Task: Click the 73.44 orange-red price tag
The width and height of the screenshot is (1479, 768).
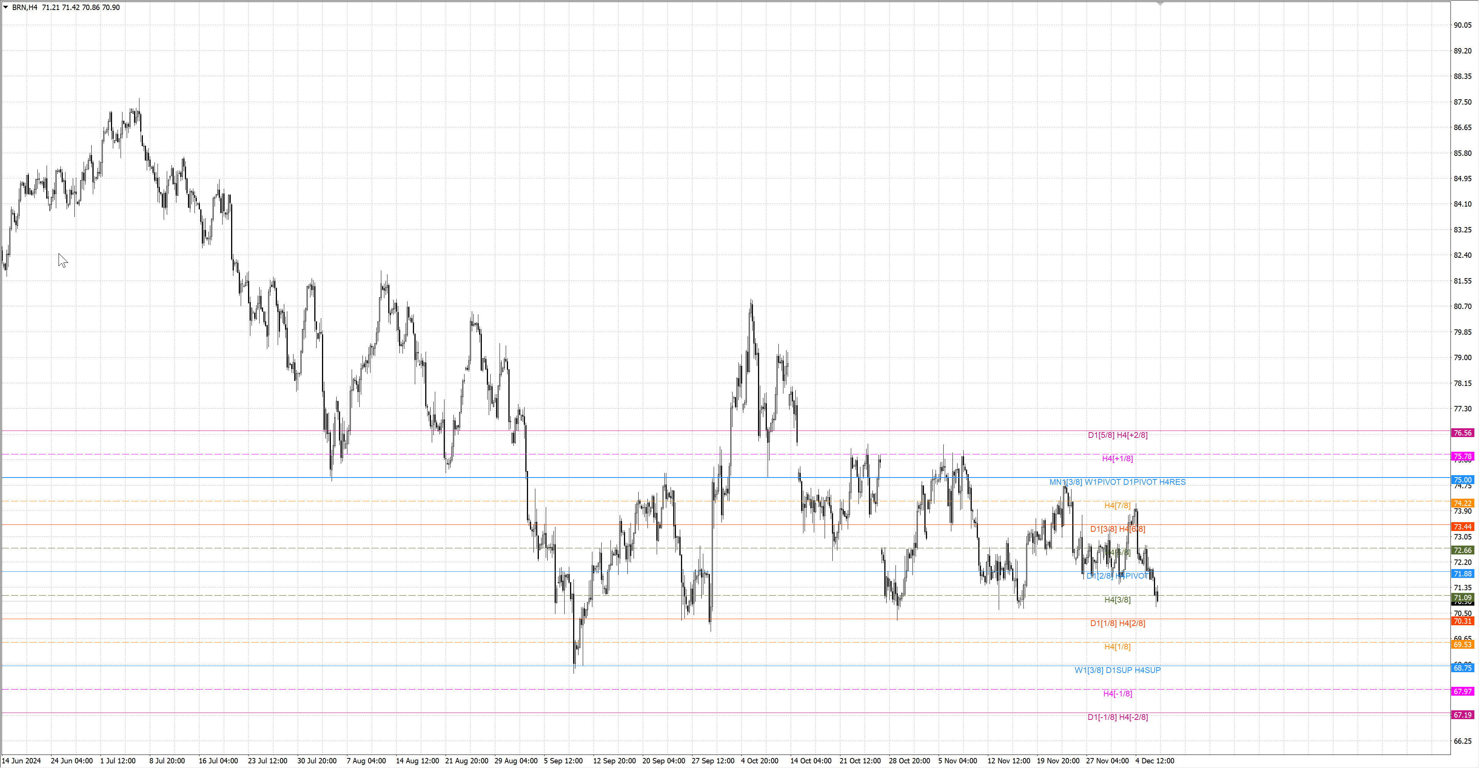Action: [x=1462, y=526]
